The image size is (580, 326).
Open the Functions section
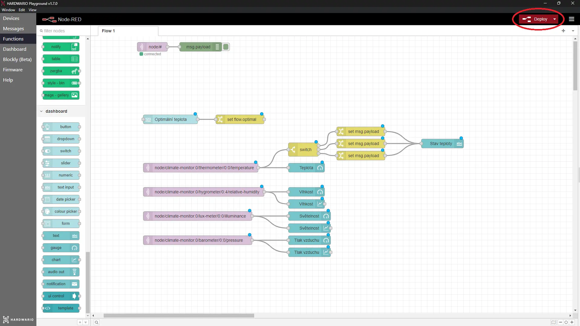pos(18,39)
